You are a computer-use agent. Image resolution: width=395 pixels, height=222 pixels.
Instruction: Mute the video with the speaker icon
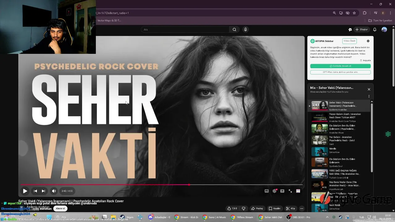pyautogui.click(x=54, y=191)
